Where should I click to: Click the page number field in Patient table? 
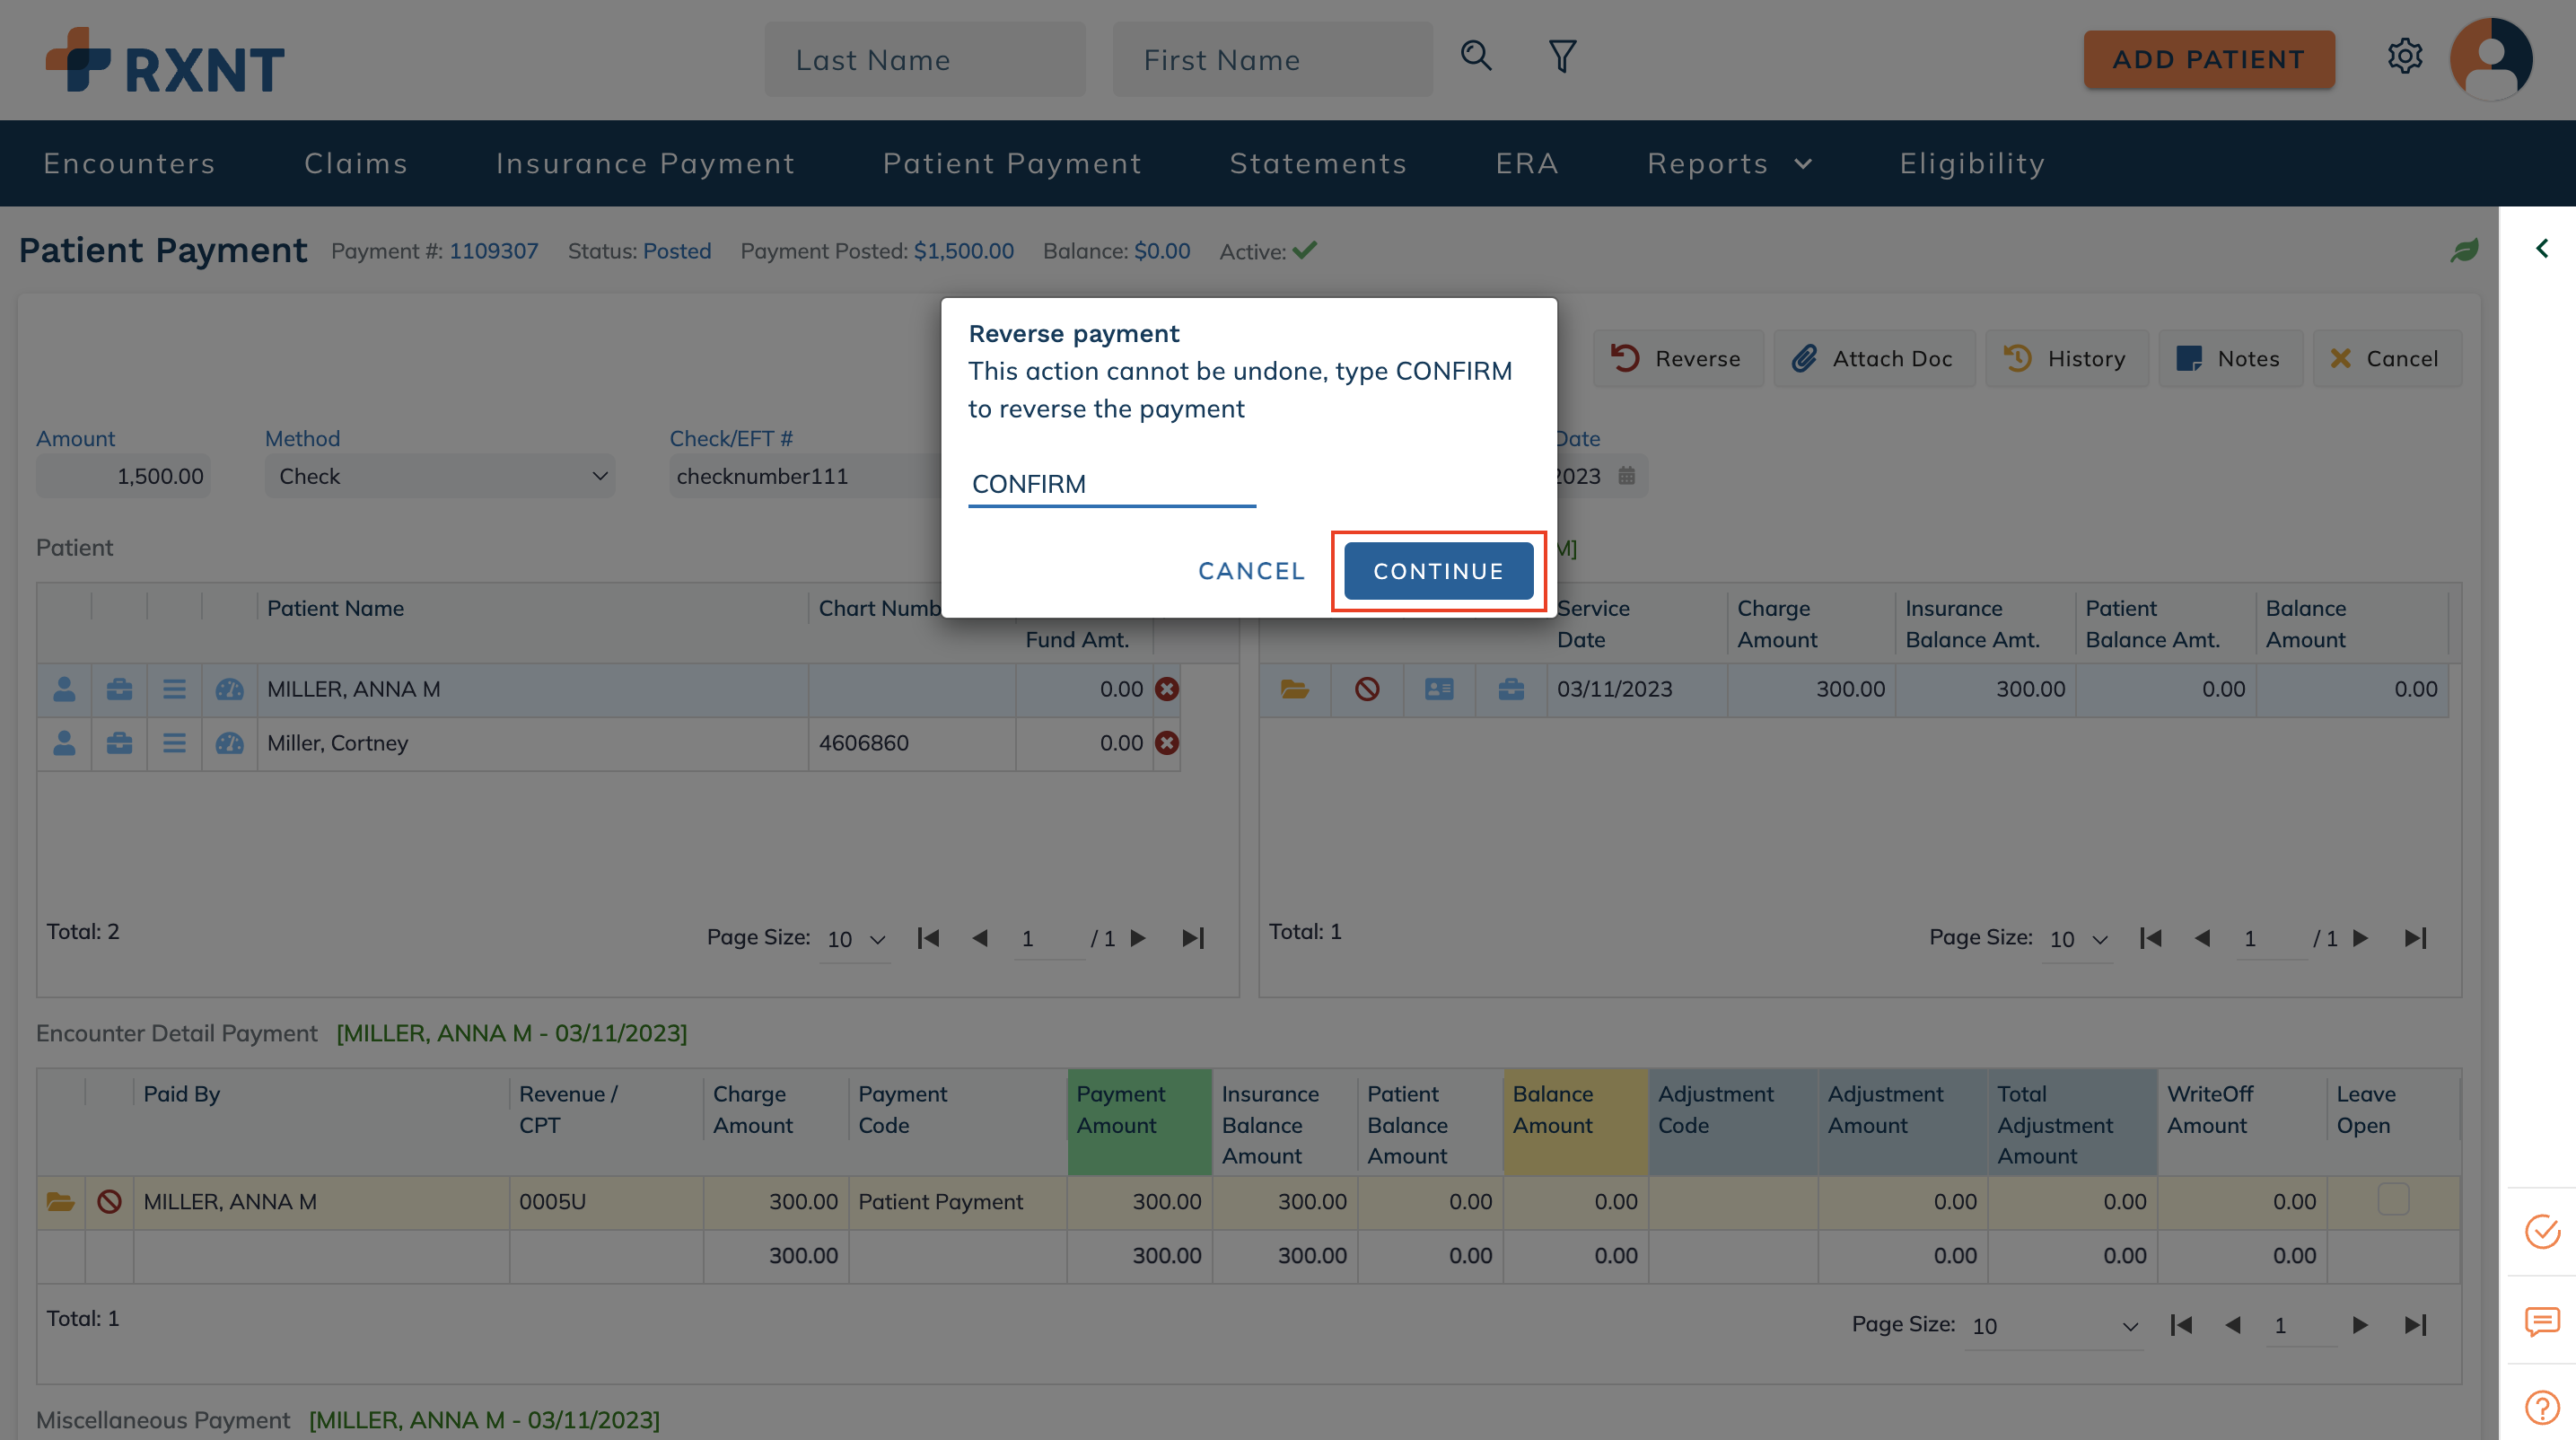point(1048,939)
